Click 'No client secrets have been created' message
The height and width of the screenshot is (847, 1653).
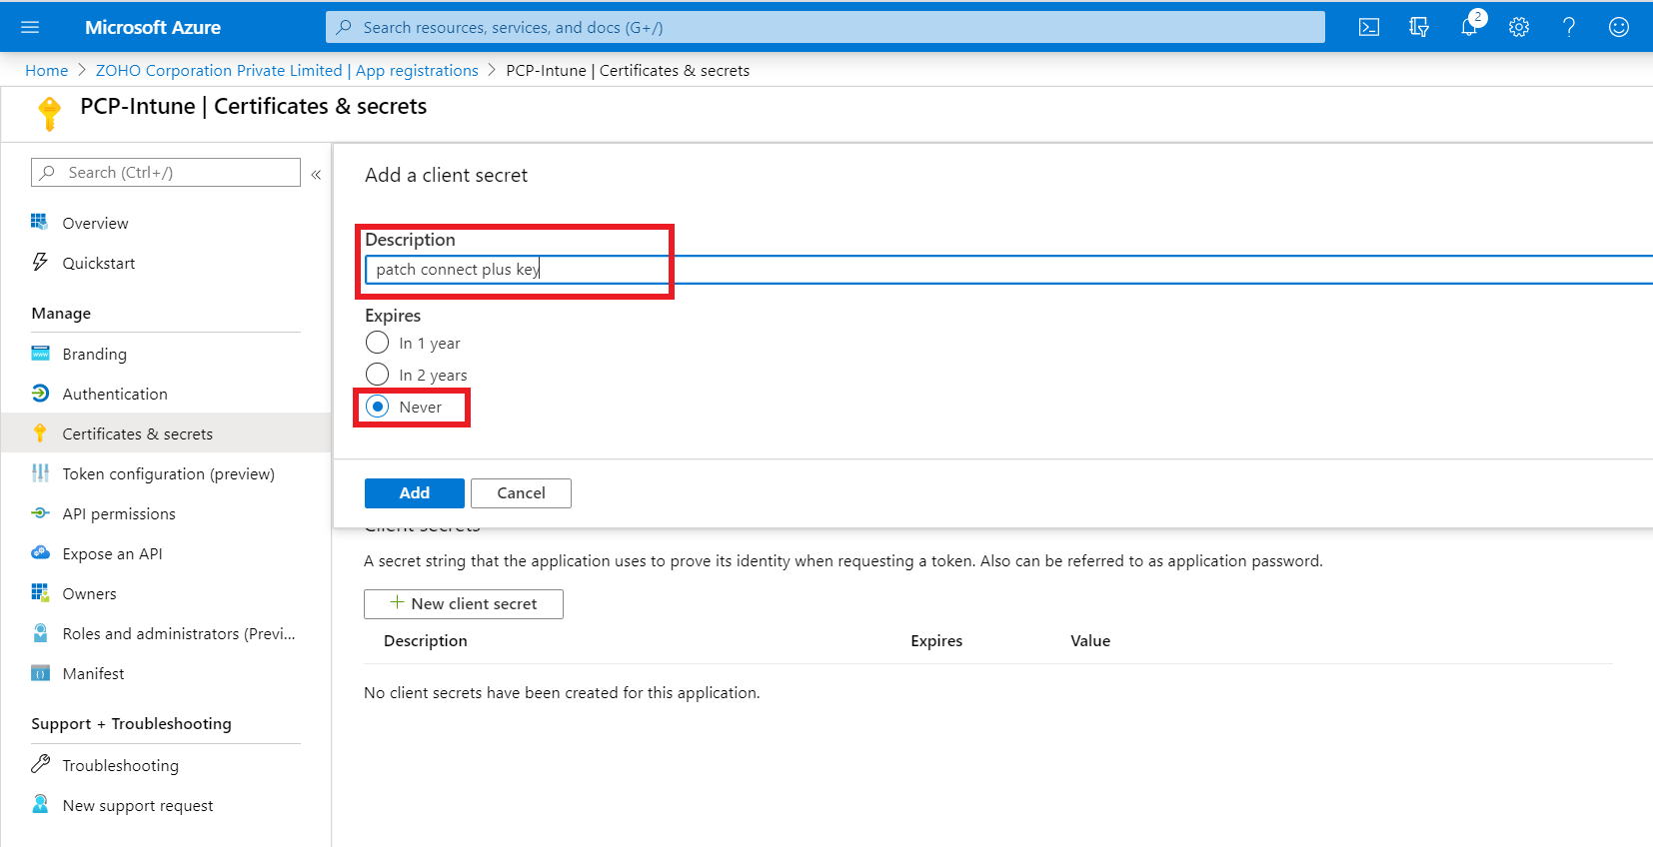[x=562, y=692]
